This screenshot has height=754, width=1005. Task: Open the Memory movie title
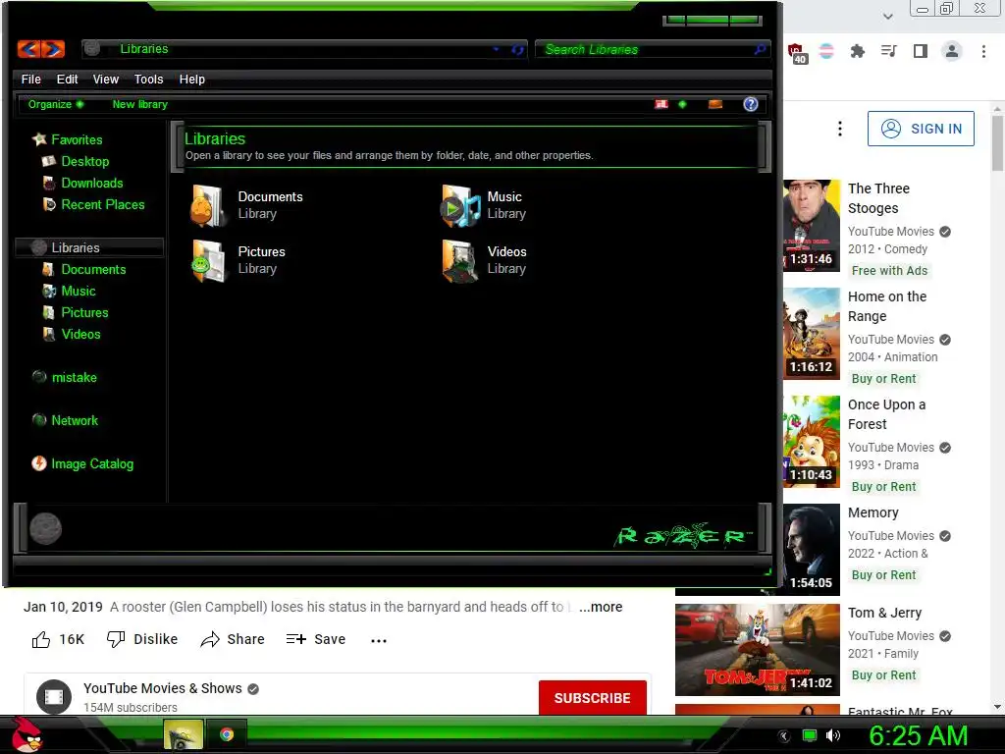(x=873, y=512)
